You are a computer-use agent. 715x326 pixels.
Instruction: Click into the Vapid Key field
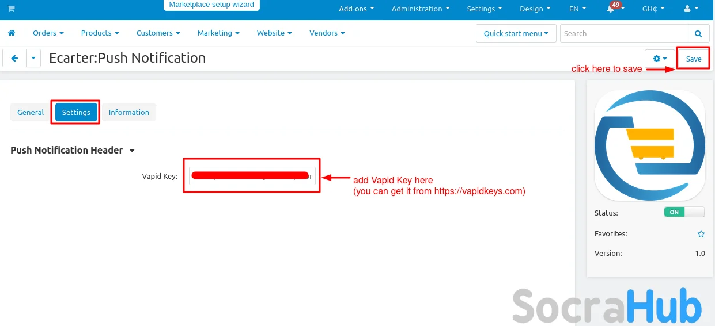[x=252, y=176]
